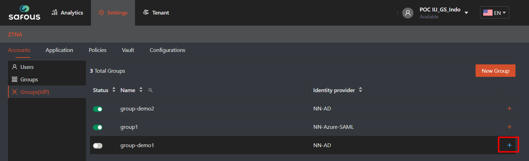Image resolution: width=529 pixels, height=161 pixels.
Task: Open the Tenant menu
Action: pos(156,13)
